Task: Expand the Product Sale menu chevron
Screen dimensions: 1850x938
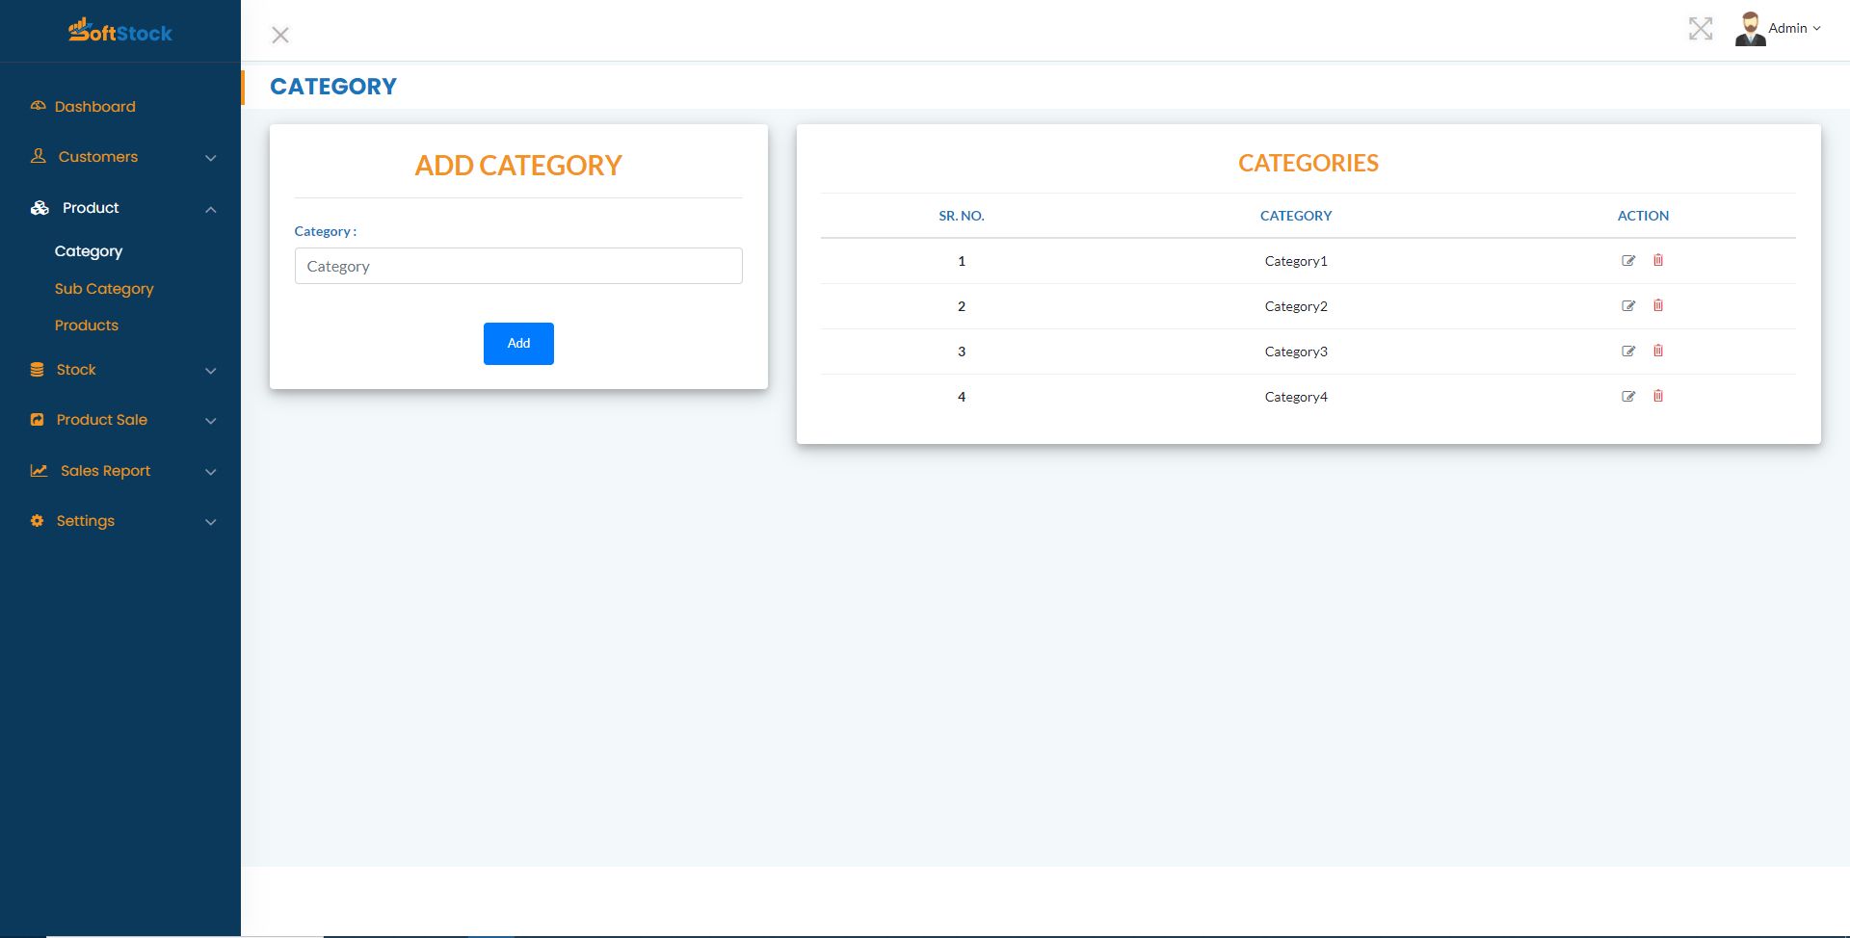Action: (x=211, y=421)
